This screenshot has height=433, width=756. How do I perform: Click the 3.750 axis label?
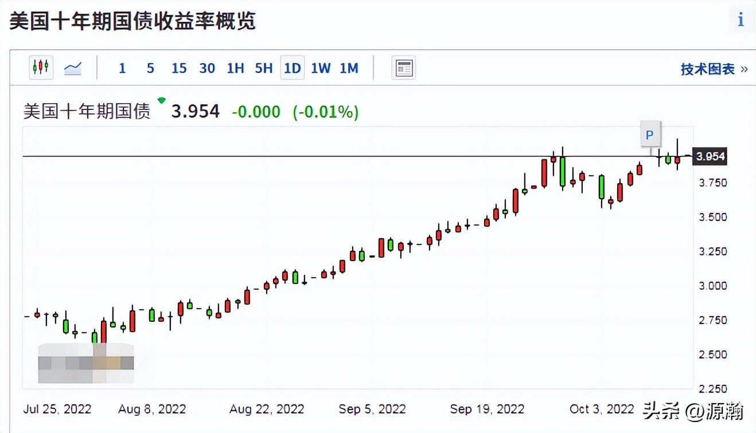(x=712, y=183)
